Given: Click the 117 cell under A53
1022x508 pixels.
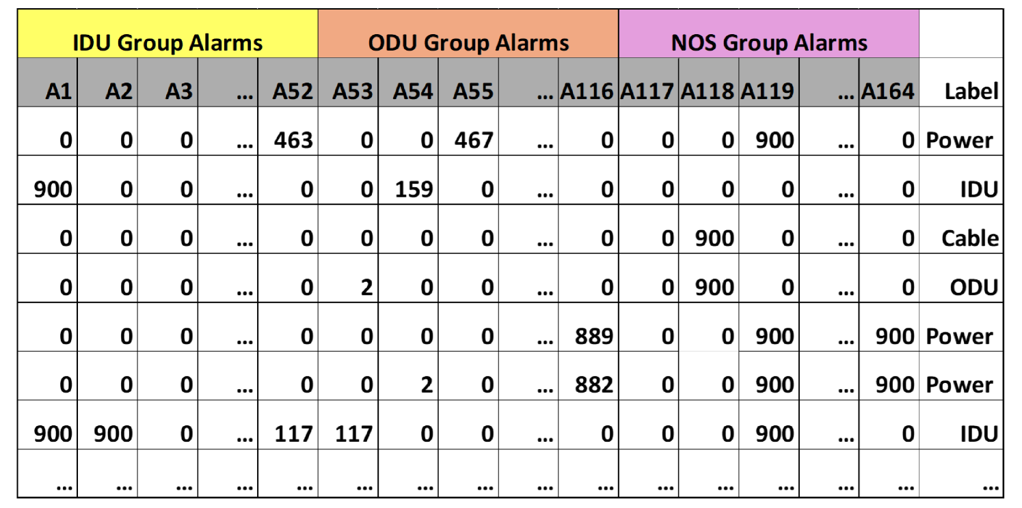Looking at the screenshot, I should tap(353, 434).
